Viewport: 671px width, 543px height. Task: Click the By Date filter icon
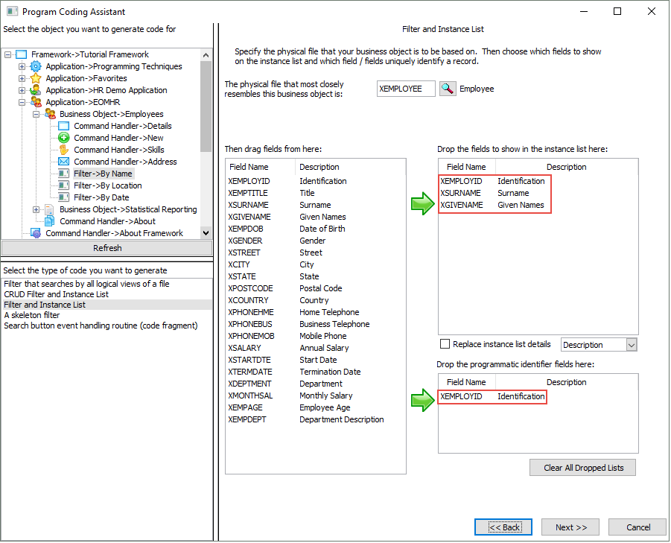(x=64, y=197)
